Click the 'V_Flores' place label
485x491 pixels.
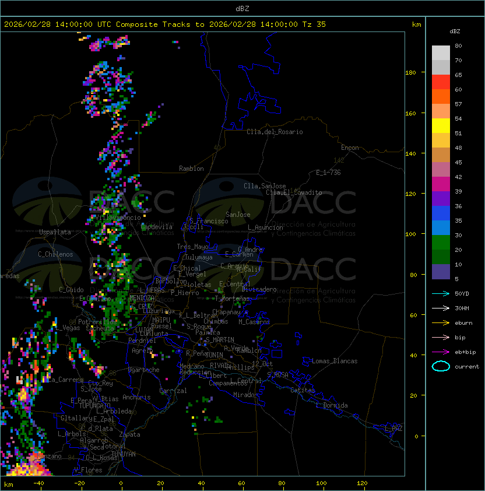[88, 470]
